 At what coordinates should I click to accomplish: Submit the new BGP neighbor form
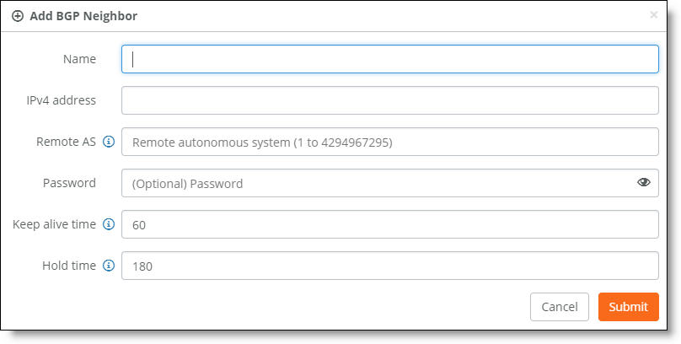629,307
